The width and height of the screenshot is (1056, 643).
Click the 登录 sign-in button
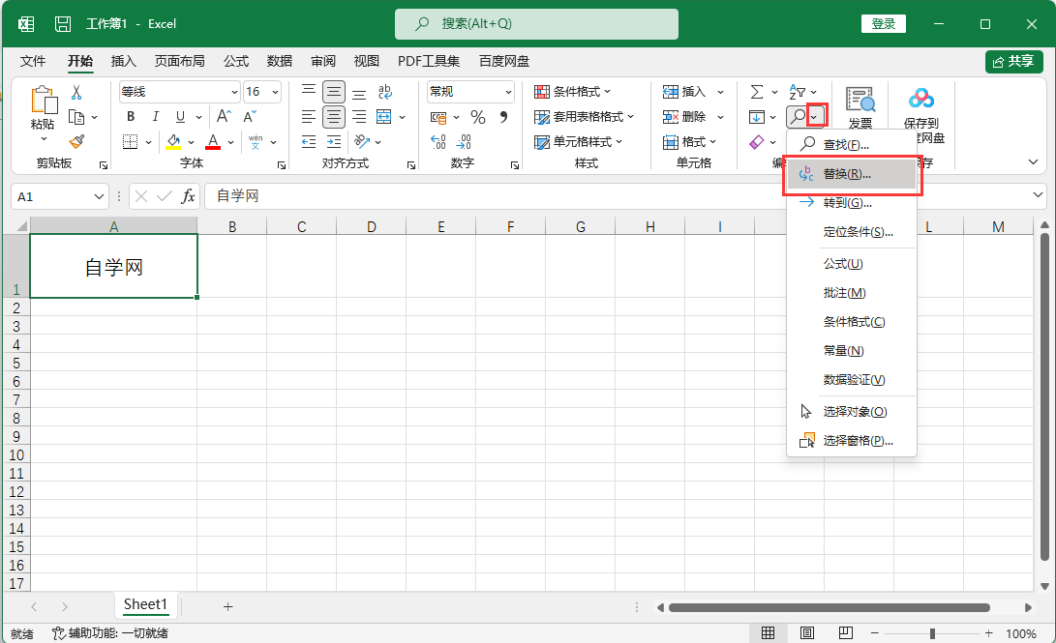[x=883, y=24]
